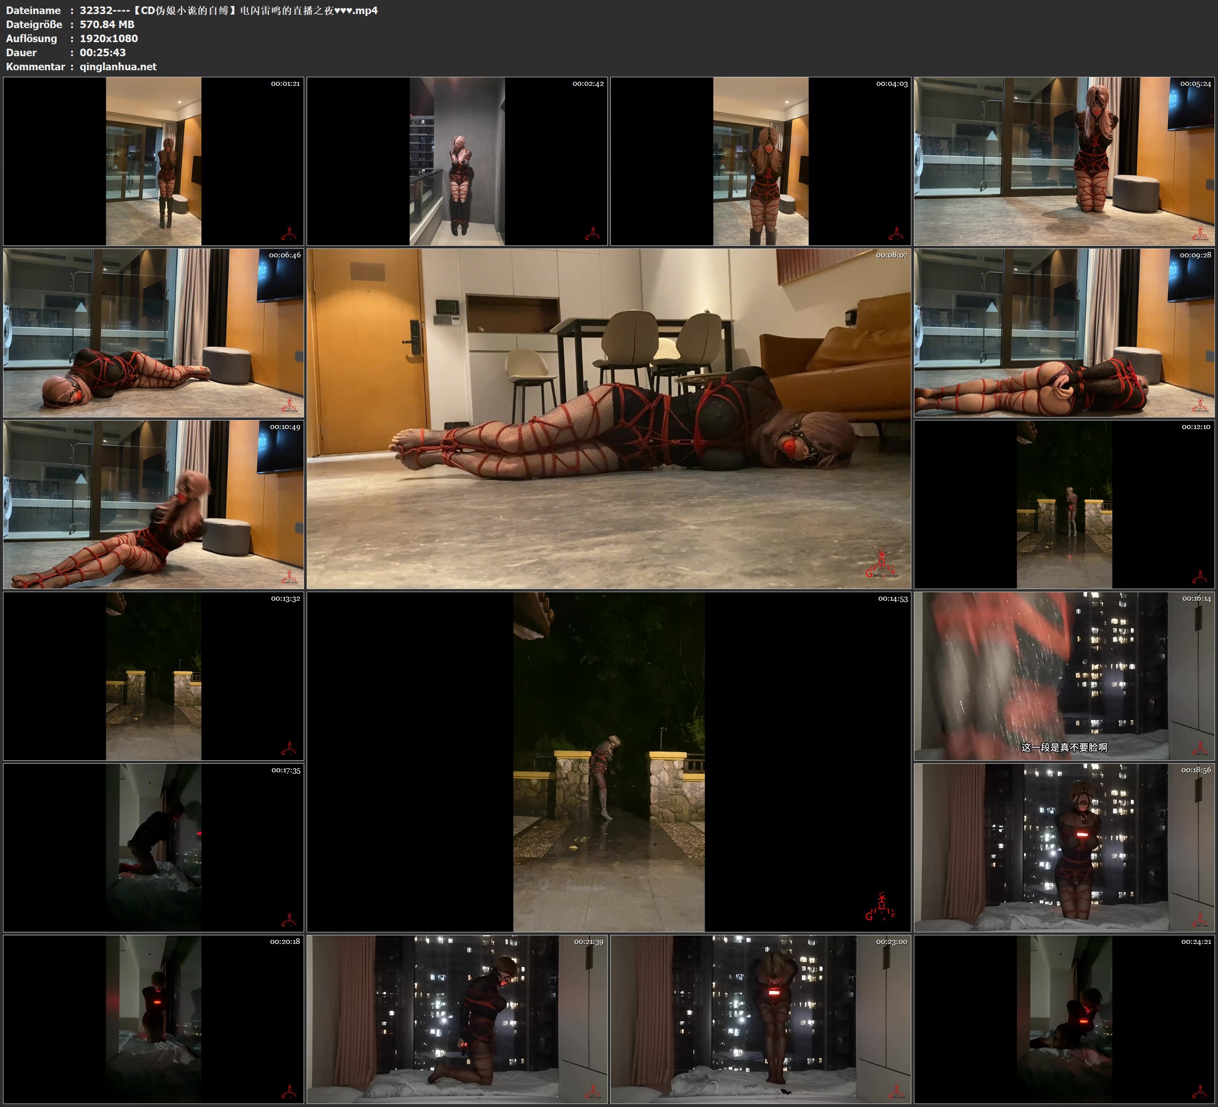Select the thumbnail at 00:20:18
Image resolution: width=1218 pixels, height=1107 pixels.
click(154, 1019)
